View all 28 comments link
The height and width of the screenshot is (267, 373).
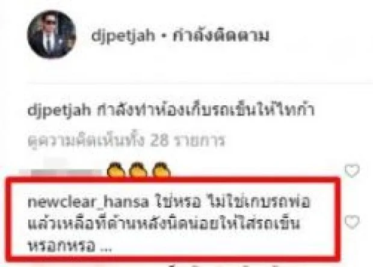coord(126,140)
